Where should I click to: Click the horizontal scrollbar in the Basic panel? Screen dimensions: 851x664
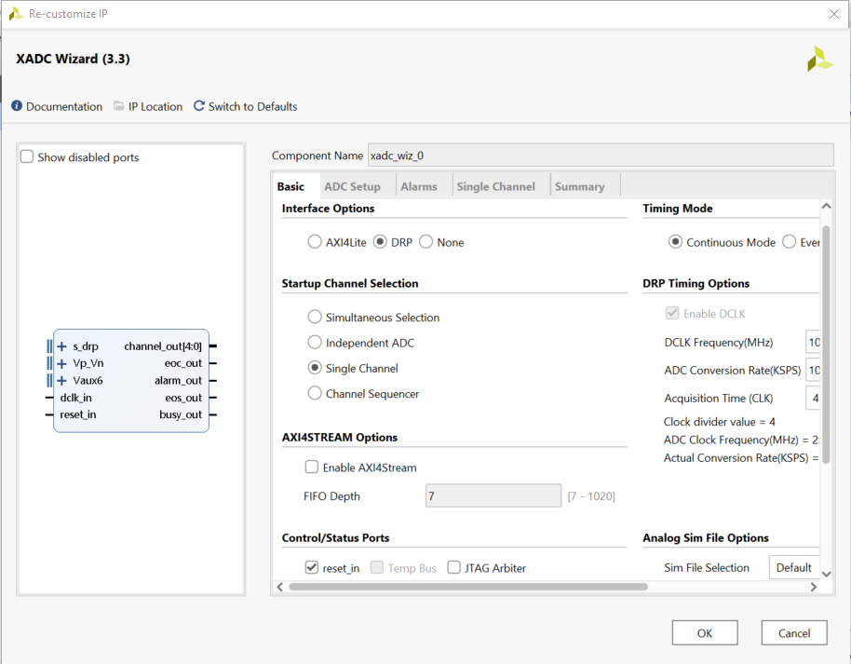tap(467, 587)
